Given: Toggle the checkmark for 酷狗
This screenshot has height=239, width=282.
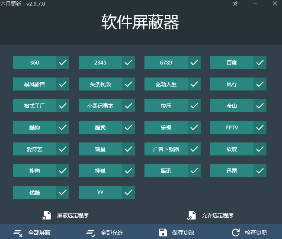Looking at the screenshot, I should pyautogui.click(x=63, y=127).
